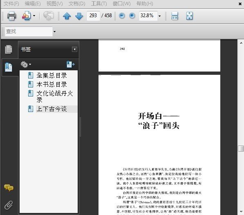
Task: Open the Comments panel icon
Action: click(9, 188)
